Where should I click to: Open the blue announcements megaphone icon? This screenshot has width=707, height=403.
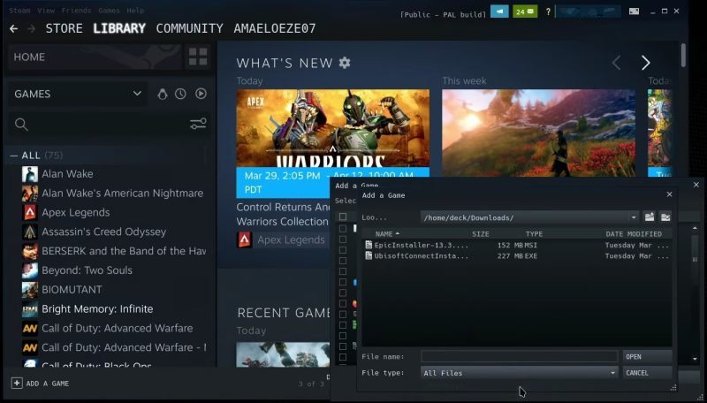click(x=499, y=11)
